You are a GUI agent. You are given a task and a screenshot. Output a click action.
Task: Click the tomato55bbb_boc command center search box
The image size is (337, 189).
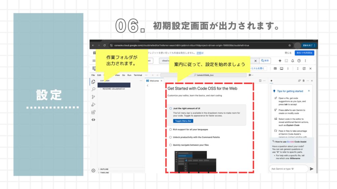[203, 75]
